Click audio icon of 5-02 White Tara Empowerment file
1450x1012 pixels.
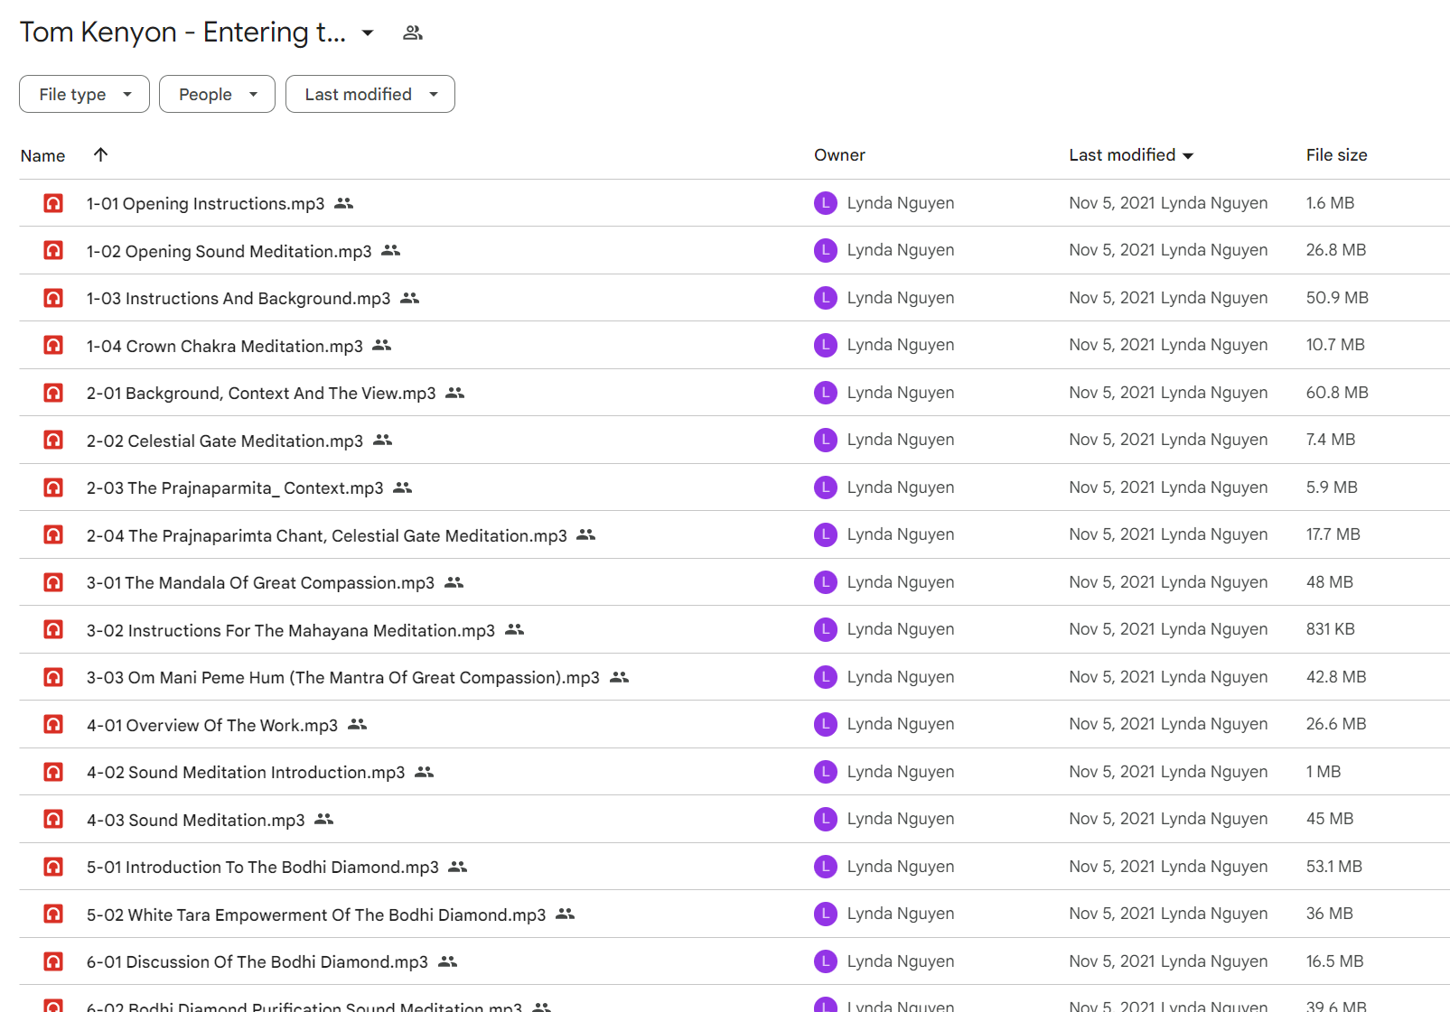coord(53,914)
